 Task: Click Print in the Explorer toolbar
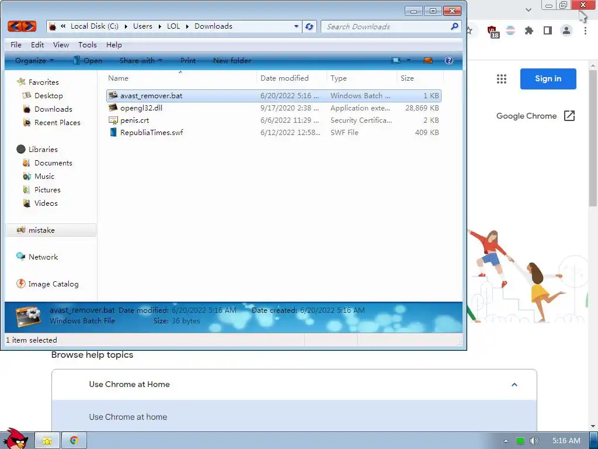click(187, 60)
